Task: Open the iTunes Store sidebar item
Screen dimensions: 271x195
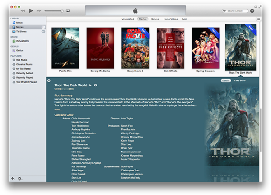Action: click(x=23, y=41)
